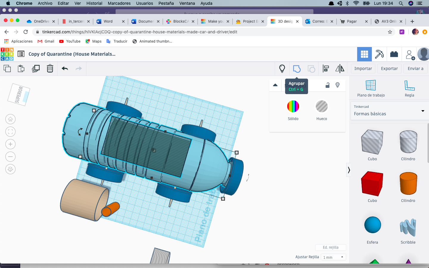
Task: Click the Duplicate and repeat icon
Action: click(x=36, y=68)
